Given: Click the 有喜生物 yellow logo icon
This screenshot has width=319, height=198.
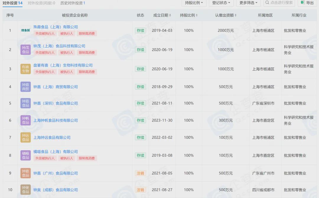Looking at the screenshot, I should pyautogui.click(x=25, y=69).
